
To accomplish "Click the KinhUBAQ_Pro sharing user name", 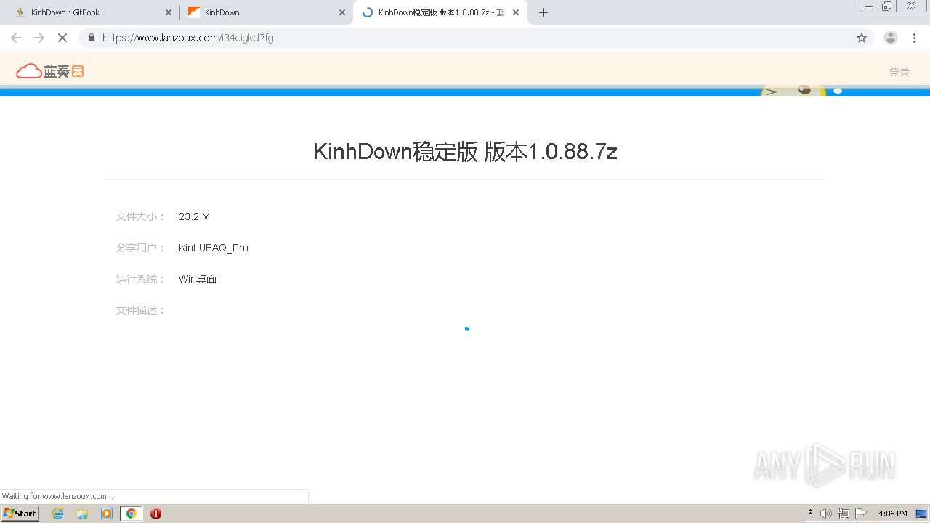I will click(x=214, y=248).
